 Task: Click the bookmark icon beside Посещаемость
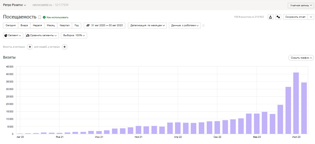coord(39,17)
